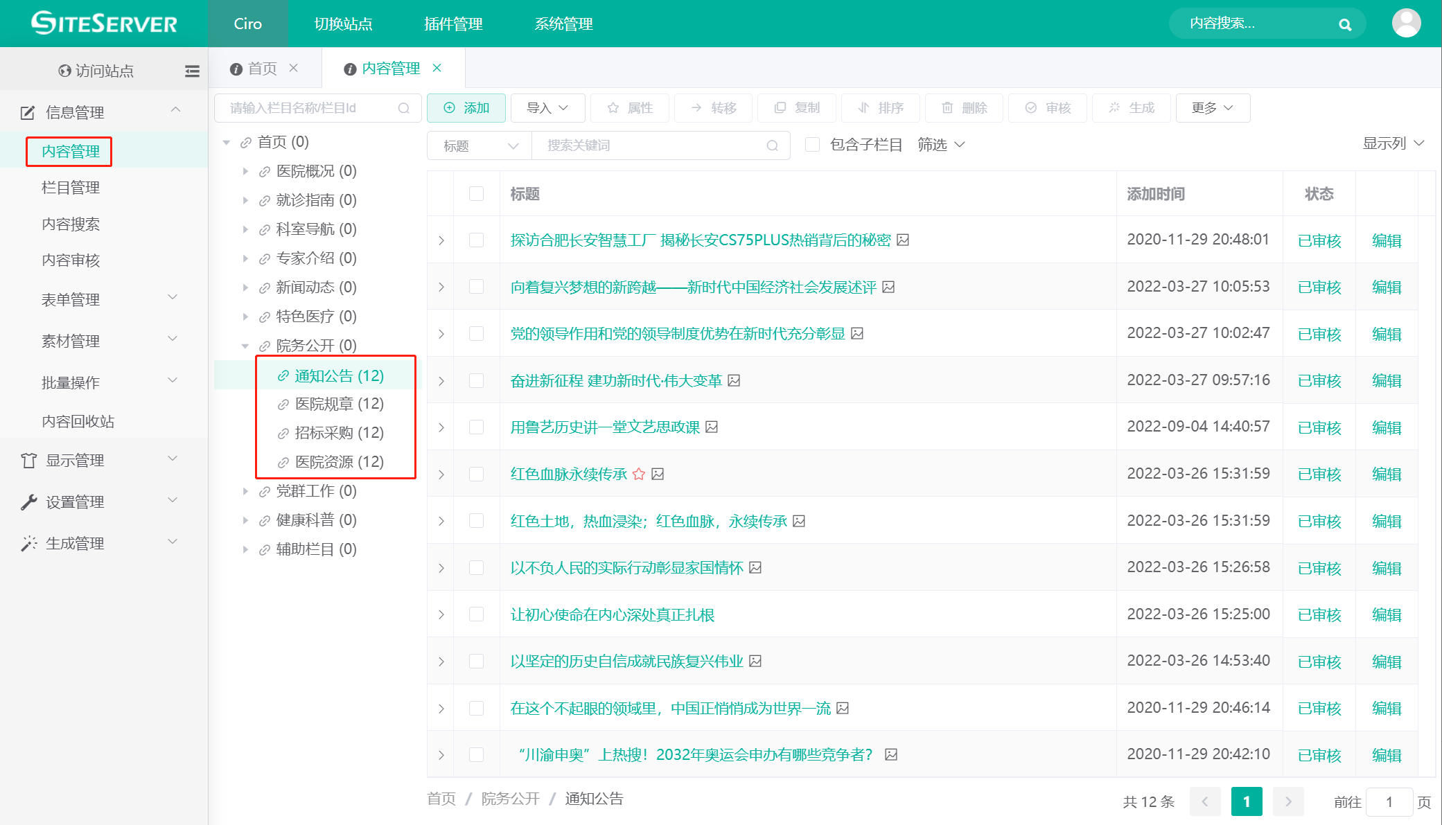1442x825 pixels.
Task: Check the 包含子栏目 checkbox
Action: click(x=813, y=145)
